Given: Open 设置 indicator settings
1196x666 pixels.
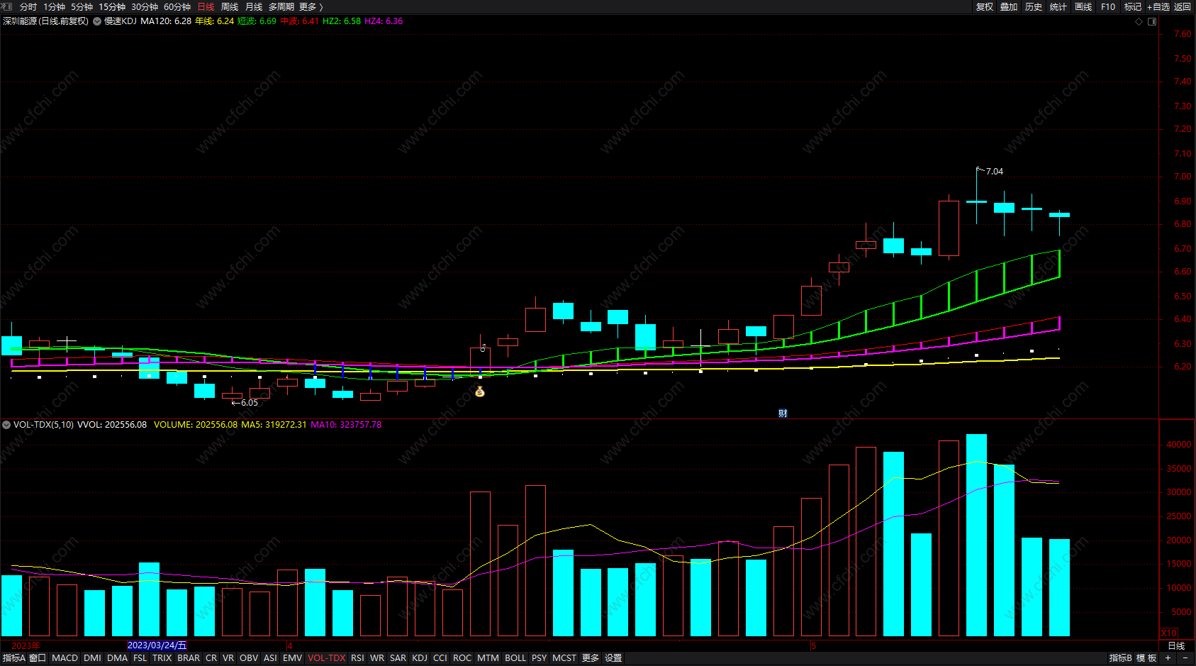Looking at the screenshot, I should click(613, 658).
